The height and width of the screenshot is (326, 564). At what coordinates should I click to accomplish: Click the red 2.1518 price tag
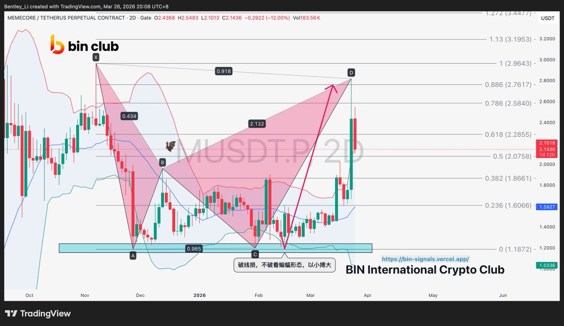546,142
